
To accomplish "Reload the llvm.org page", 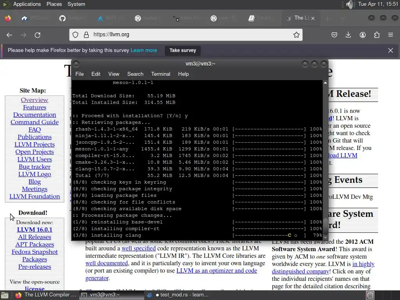I will (x=37, y=35).
